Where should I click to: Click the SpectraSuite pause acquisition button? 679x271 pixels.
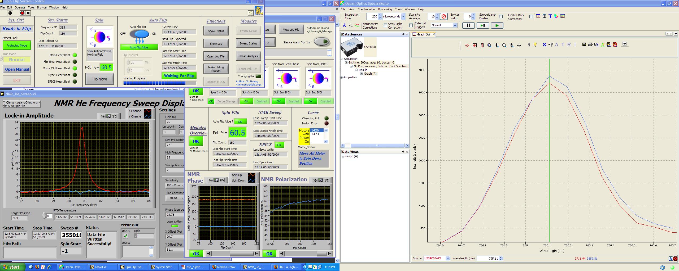468,25
